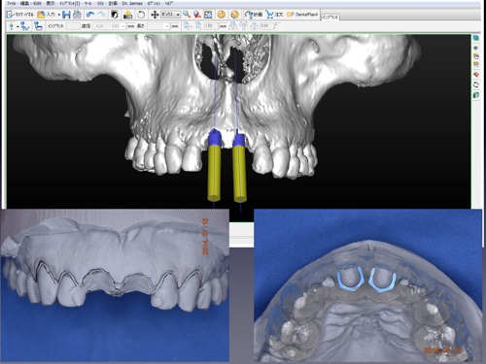This screenshot has height=364, width=486.
Task: Click the implant number input field
Action: 73,26
